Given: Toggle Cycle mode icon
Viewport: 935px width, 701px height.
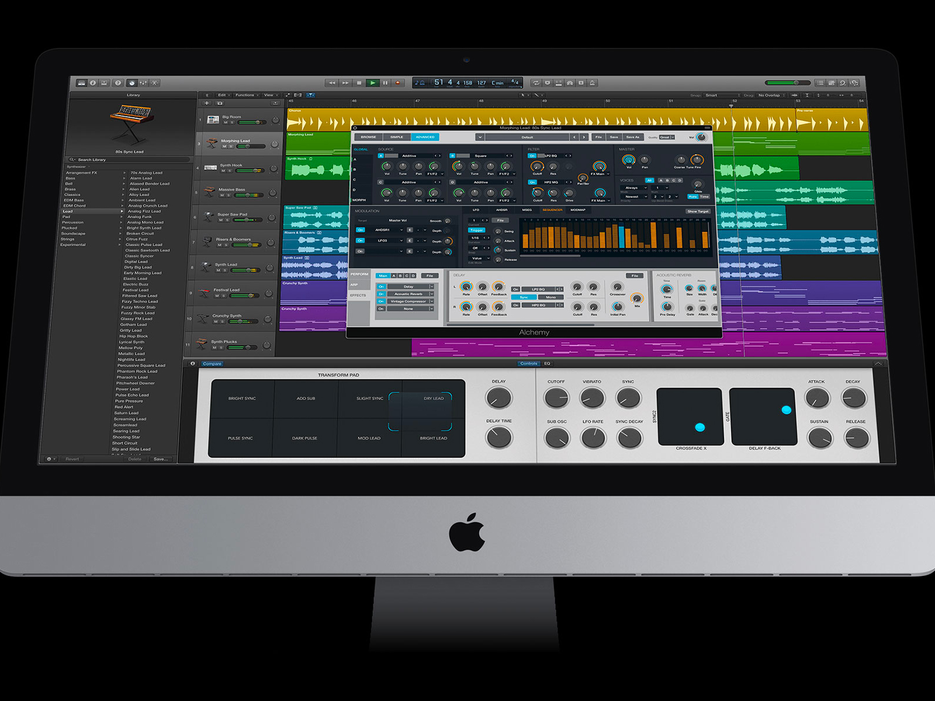Looking at the screenshot, I should (x=536, y=83).
